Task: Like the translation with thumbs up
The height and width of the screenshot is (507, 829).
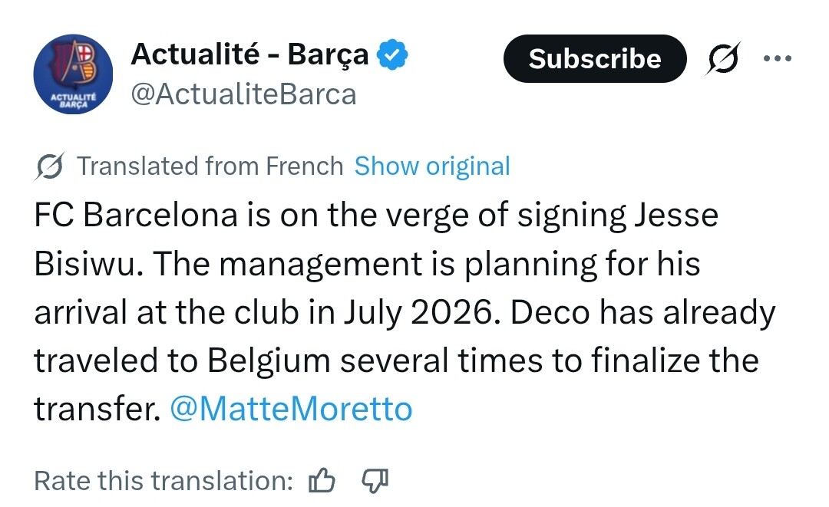Action: click(x=322, y=481)
